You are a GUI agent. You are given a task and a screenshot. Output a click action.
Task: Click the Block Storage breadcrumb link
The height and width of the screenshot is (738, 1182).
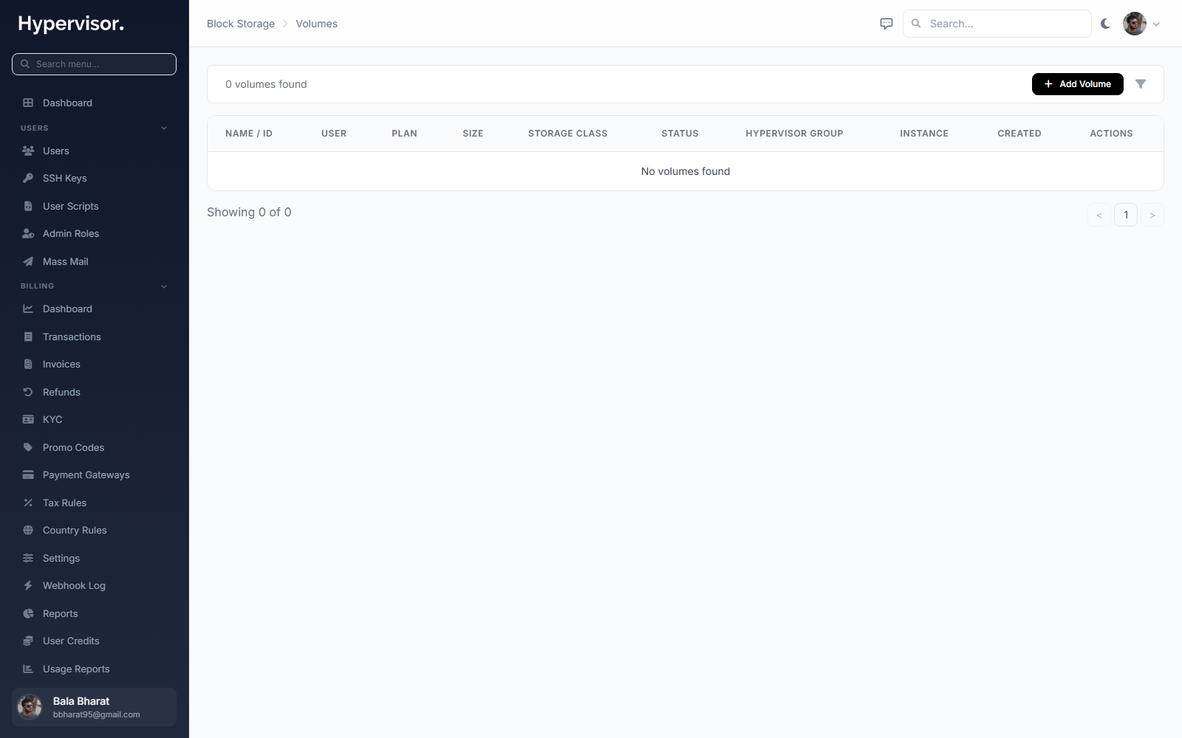click(241, 24)
